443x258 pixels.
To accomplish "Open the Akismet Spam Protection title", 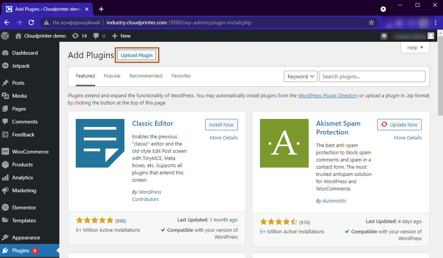I will pos(338,128).
